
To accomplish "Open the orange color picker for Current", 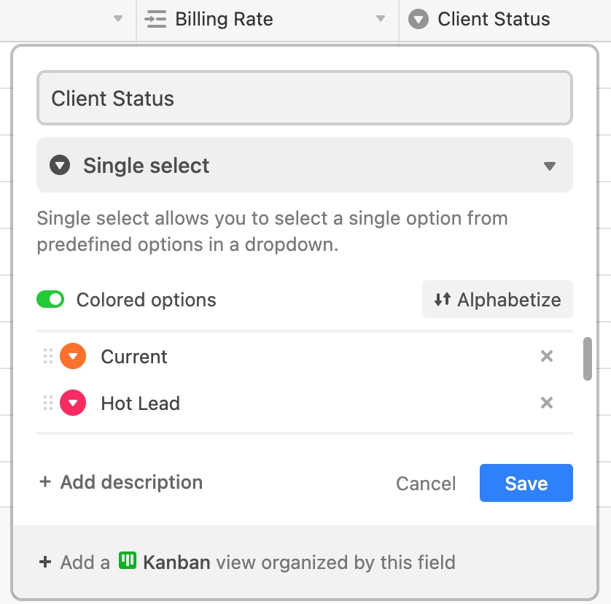I will (x=73, y=357).
